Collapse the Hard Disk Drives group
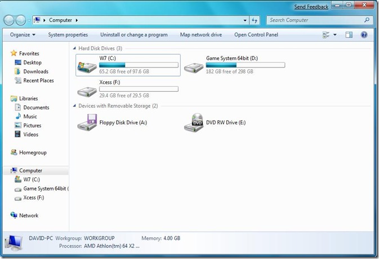Screen dimensions: 379x259 click(x=74, y=48)
